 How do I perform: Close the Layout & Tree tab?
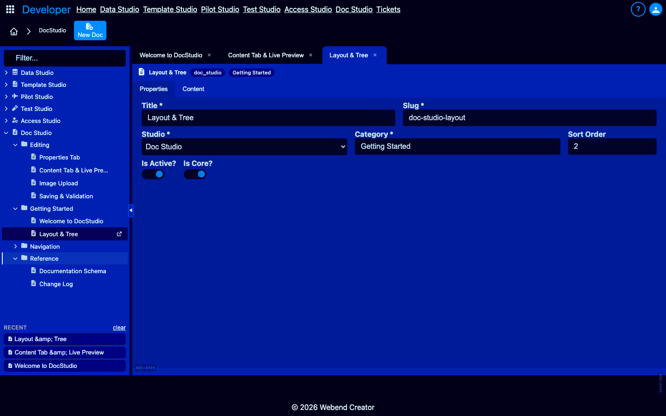[x=375, y=55]
